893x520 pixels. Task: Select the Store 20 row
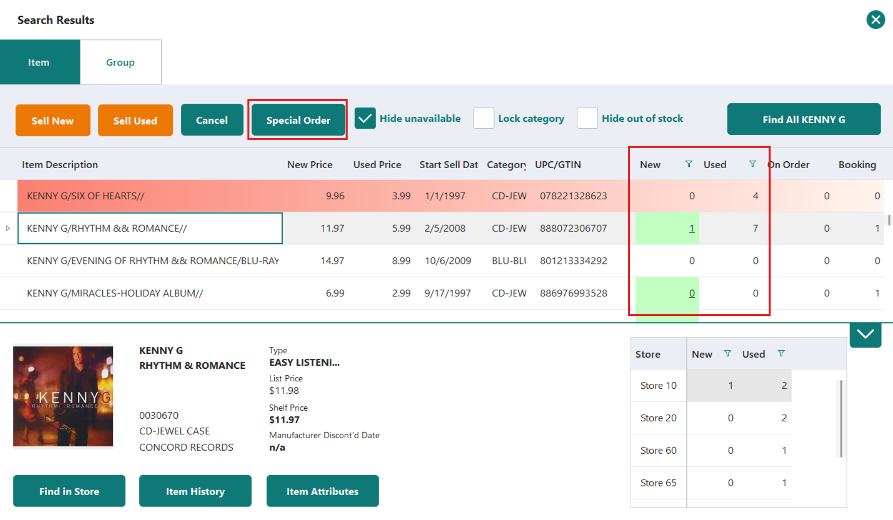pyautogui.click(x=711, y=418)
